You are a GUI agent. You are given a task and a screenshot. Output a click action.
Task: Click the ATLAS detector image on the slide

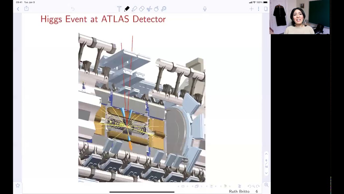pos(142,107)
